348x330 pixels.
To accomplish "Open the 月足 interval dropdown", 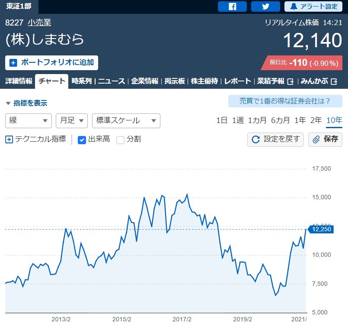I will tap(71, 121).
